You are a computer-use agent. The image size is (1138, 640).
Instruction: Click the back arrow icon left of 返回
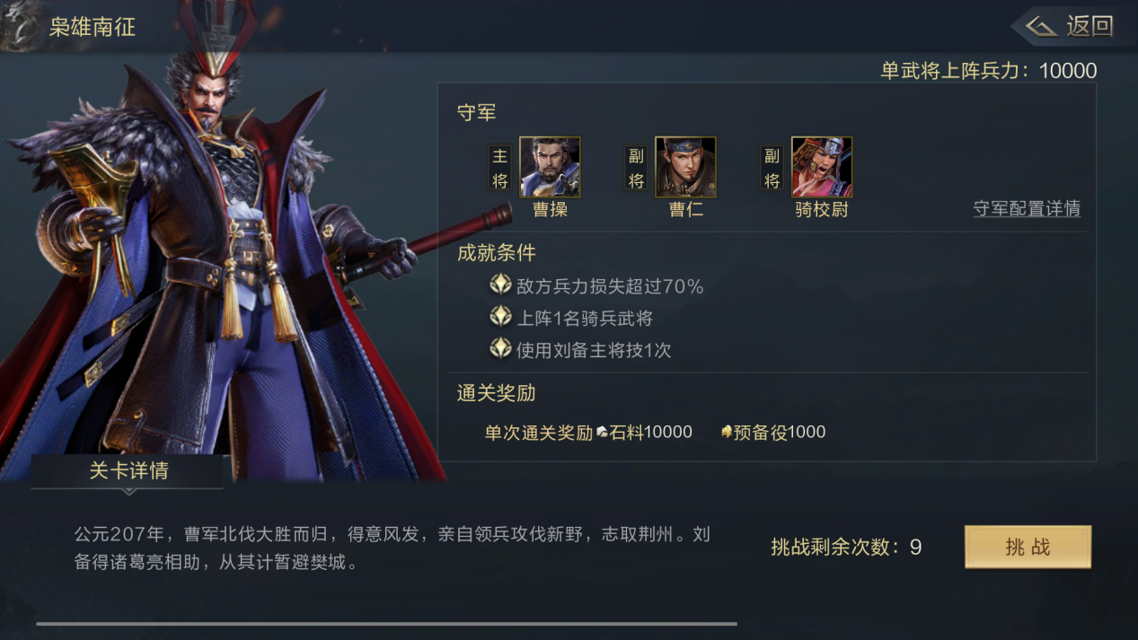point(1041,27)
